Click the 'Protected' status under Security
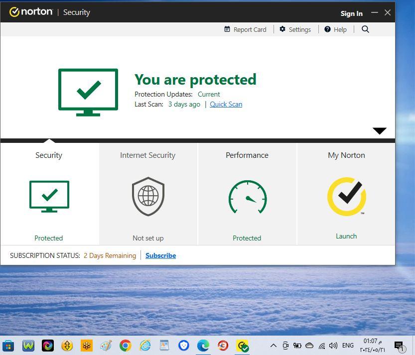Screen dimensions: 415x355 pos(49,238)
